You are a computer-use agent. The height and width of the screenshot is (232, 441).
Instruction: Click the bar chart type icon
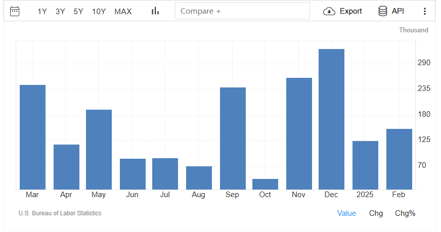point(155,11)
